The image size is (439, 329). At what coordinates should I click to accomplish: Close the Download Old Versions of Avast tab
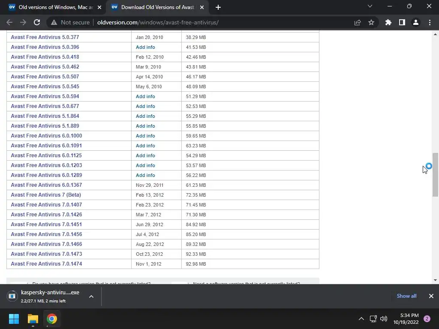click(202, 7)
